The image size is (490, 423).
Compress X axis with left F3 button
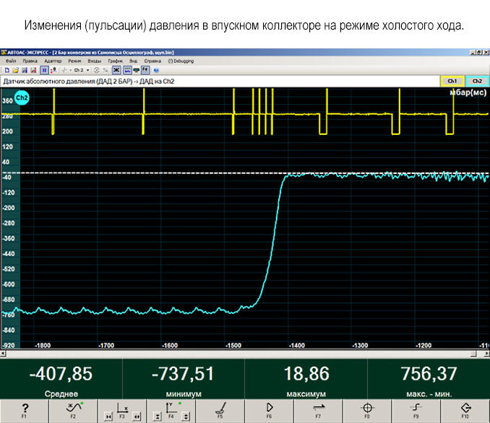pyautogui.click(x=108, y=417)
